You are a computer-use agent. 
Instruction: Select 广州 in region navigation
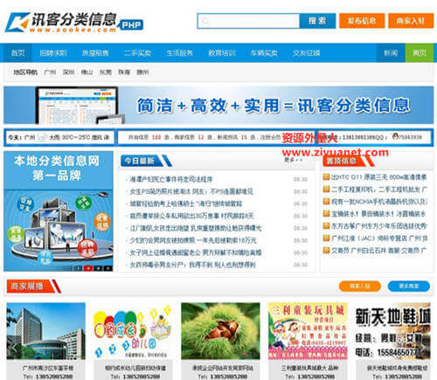(x=50, y=73)
